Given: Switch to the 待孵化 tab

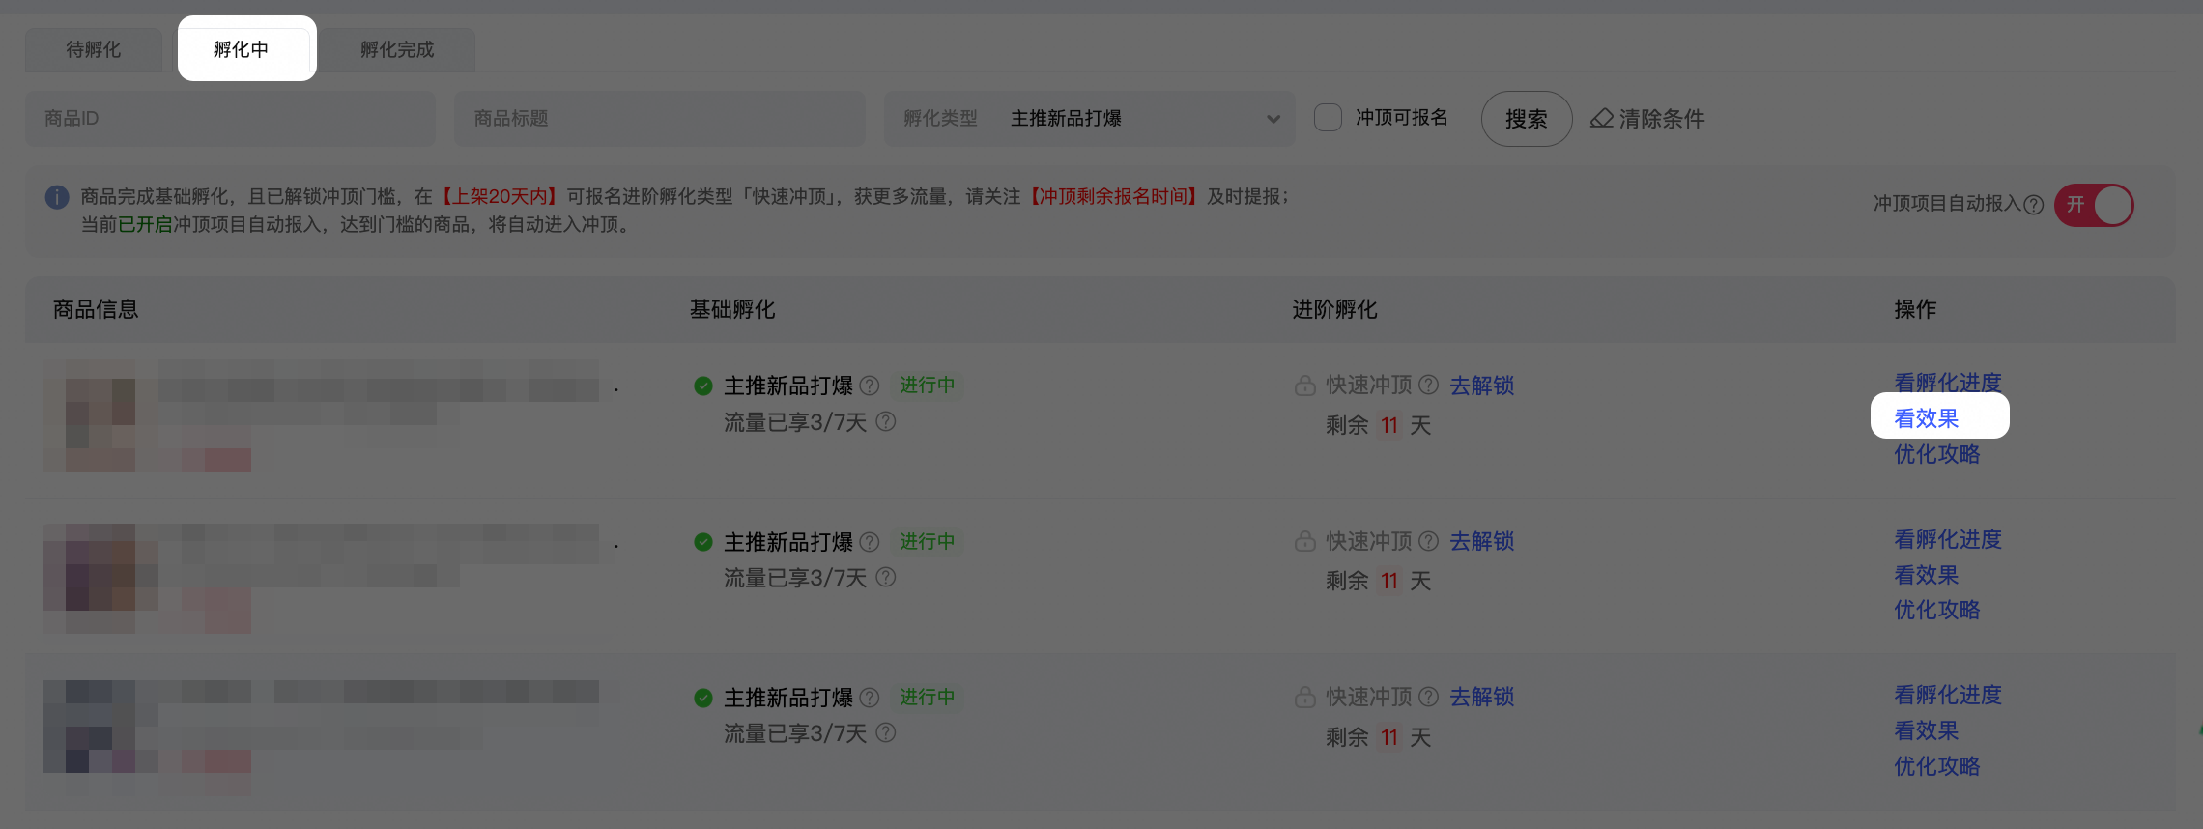Looking at the screenshot, I should [94, 49].
